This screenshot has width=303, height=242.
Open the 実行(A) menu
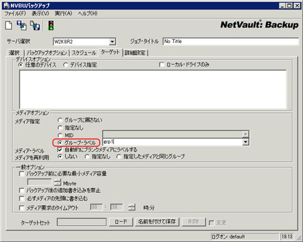click(x=63, y=13)
